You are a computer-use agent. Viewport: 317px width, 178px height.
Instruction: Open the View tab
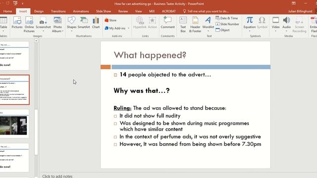(139, 11)
